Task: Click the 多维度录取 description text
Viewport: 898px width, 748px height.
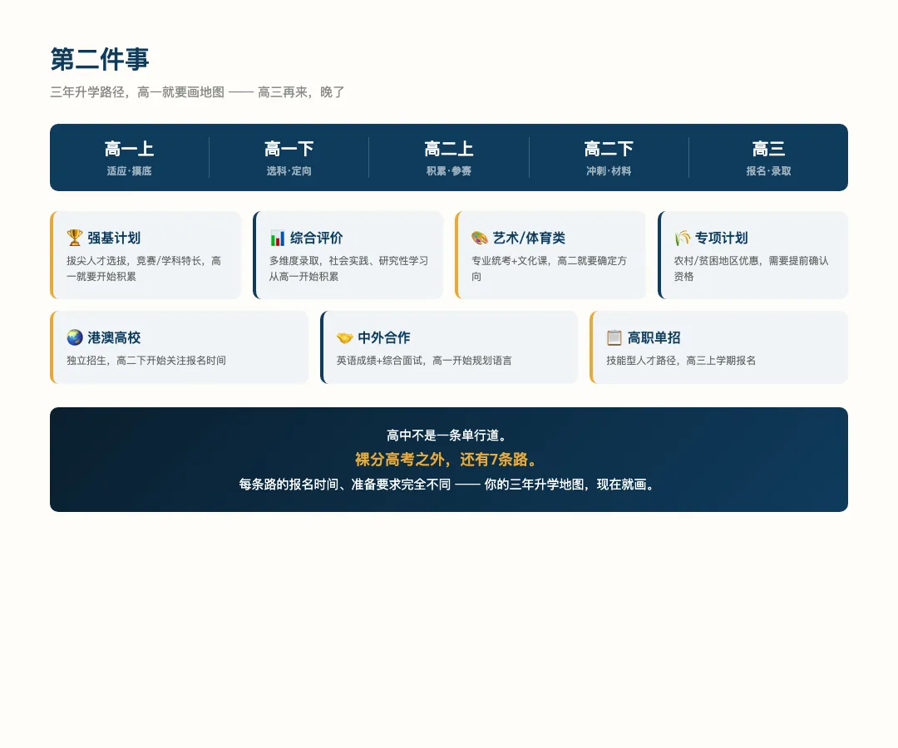Action: (x=348, y=268)
